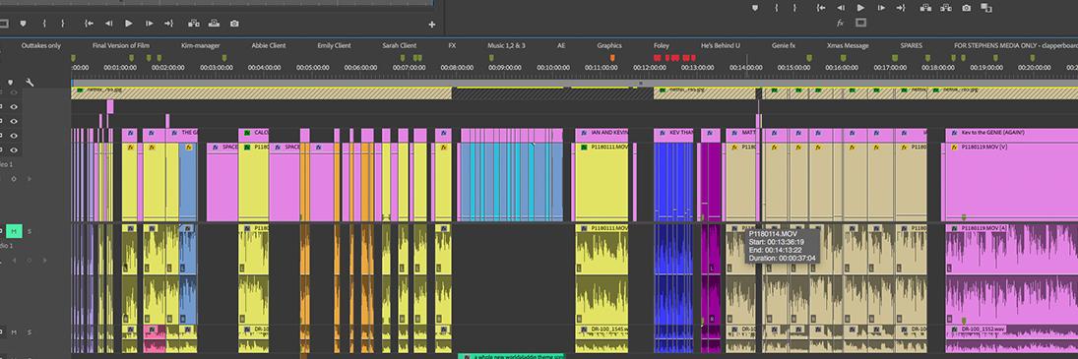Screen dimensions: 1078x359
Task: Click the Insert edit button in Source monitor
Action: 194,24
